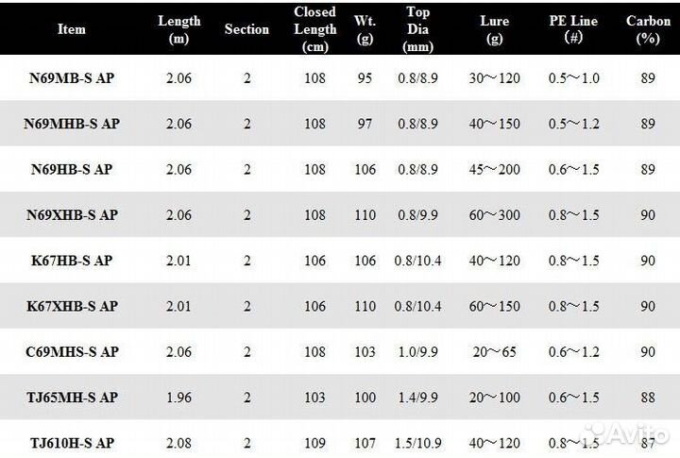Select the N69MHB-S AP item cell
The width and height of the screenshot is (680, 458).
coord(72,125)
